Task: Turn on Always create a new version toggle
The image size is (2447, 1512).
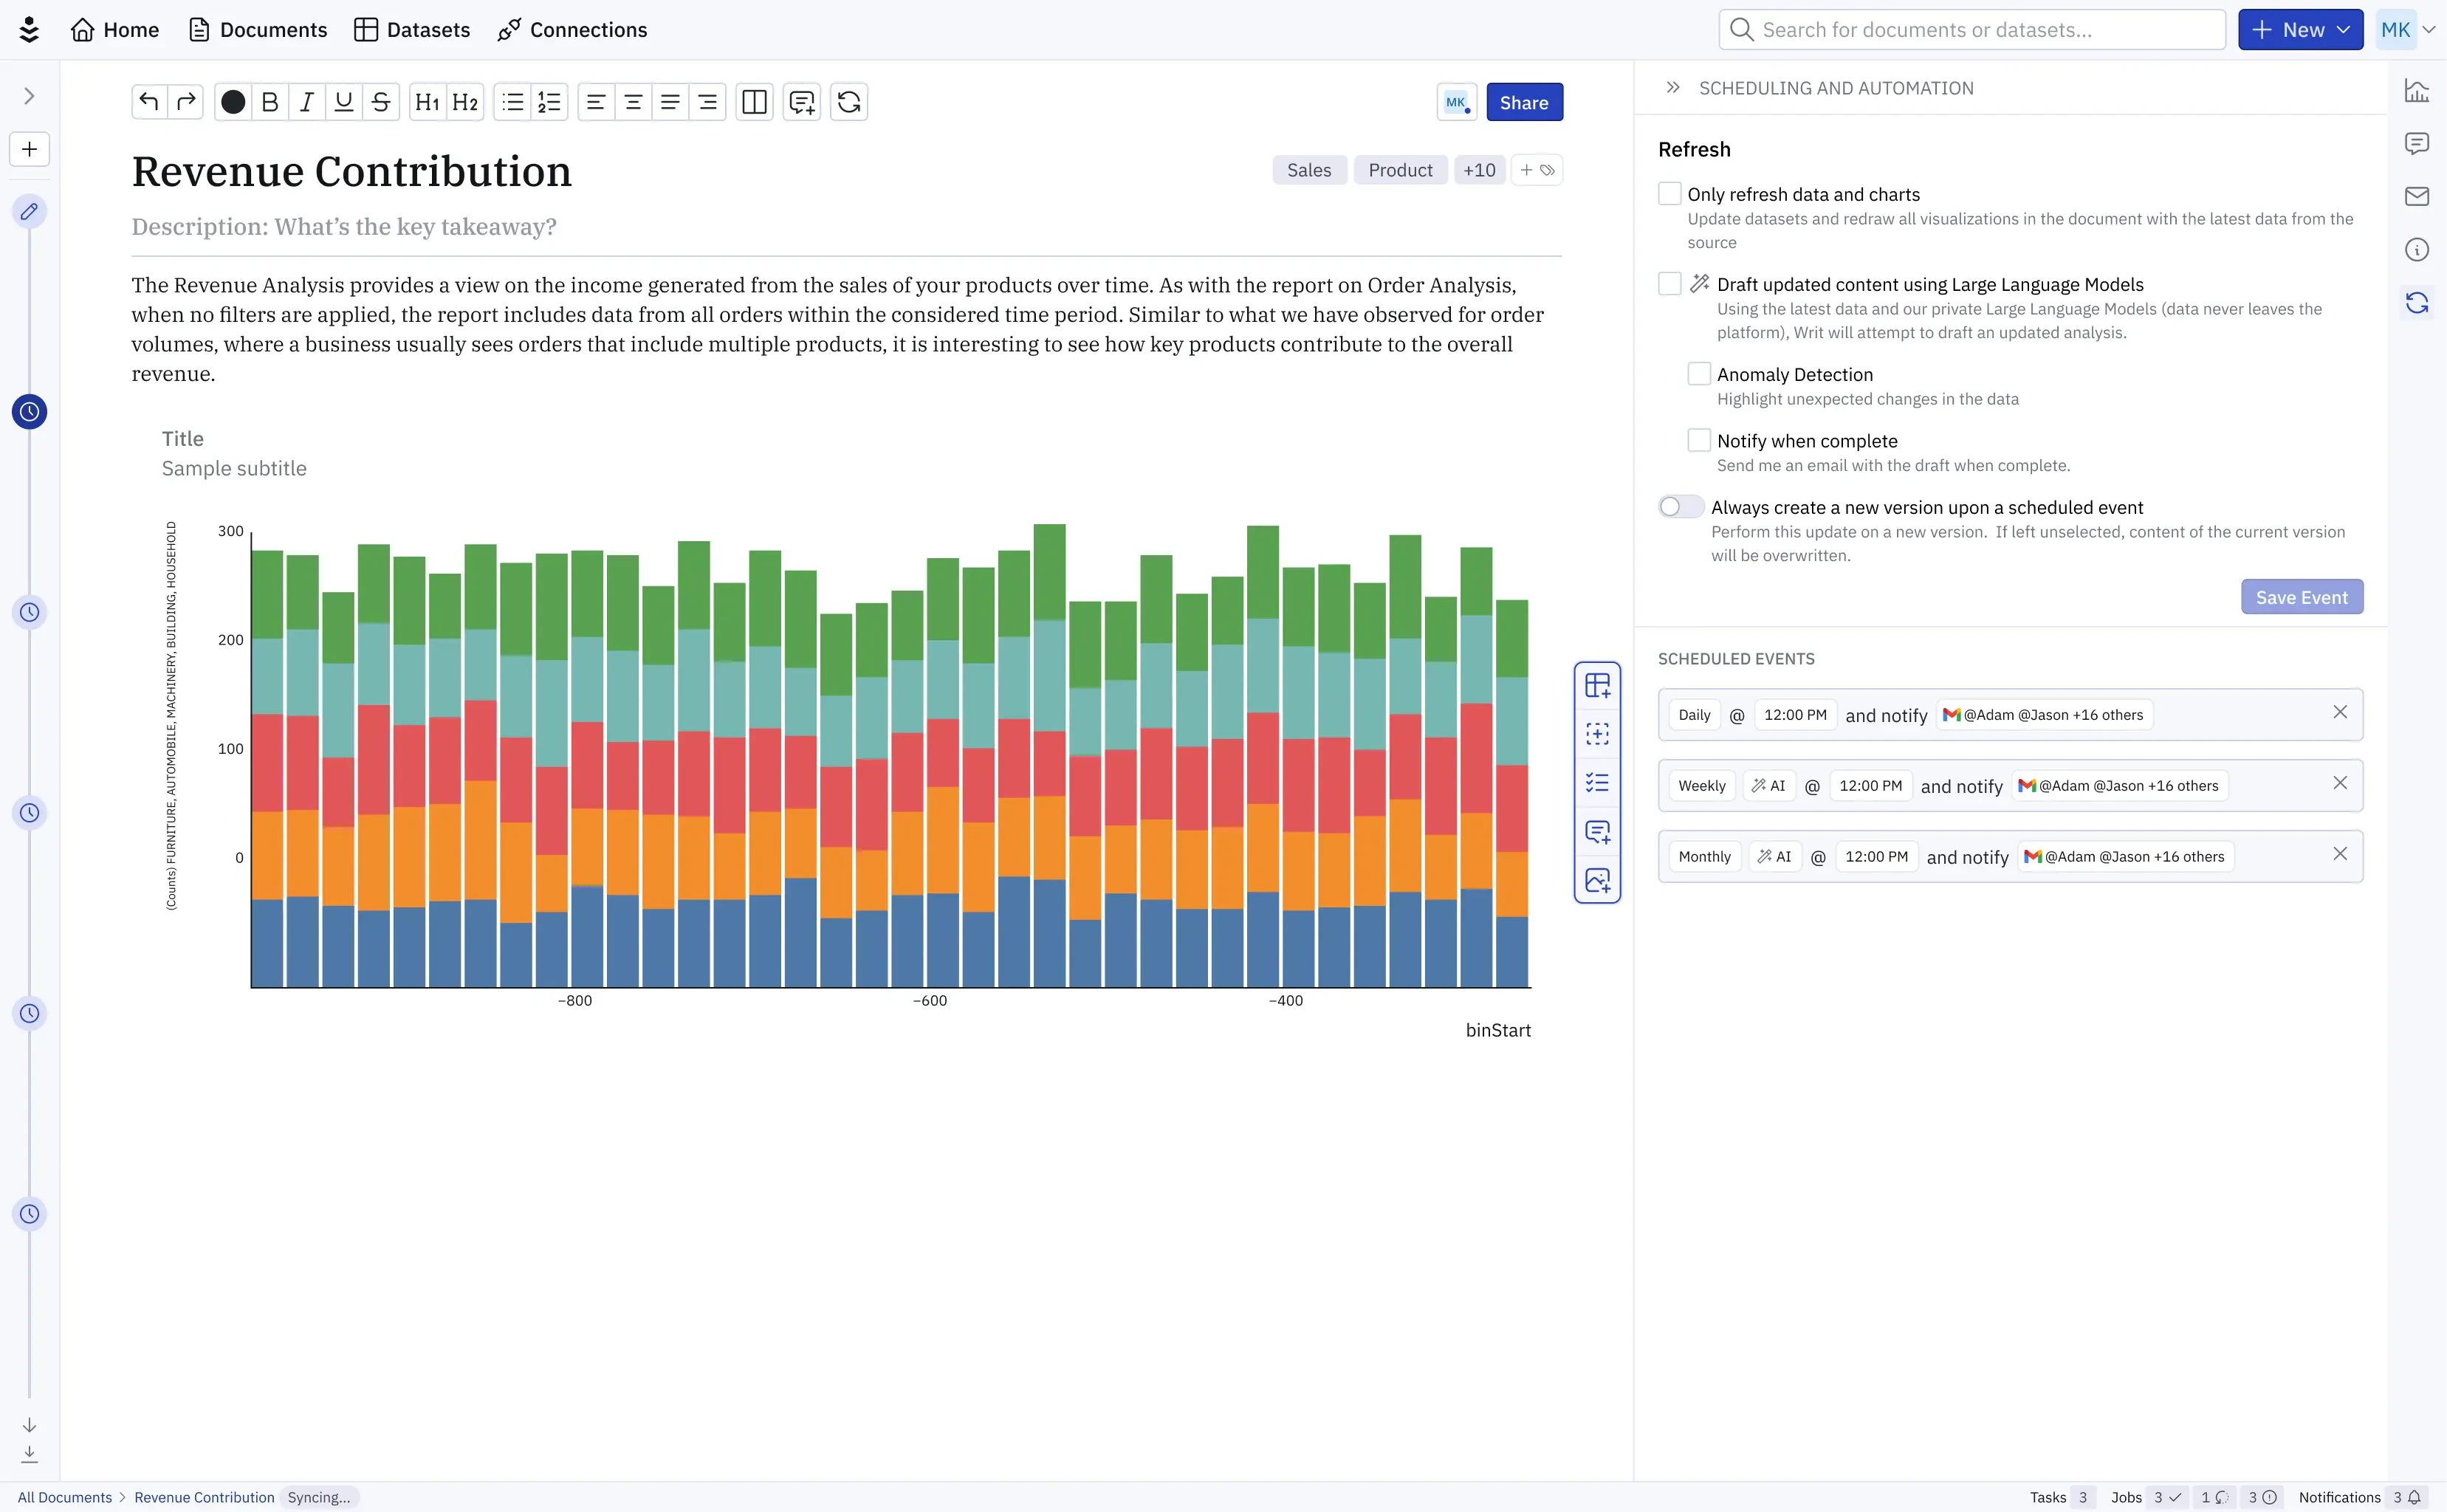Action: pos(1679,506)
